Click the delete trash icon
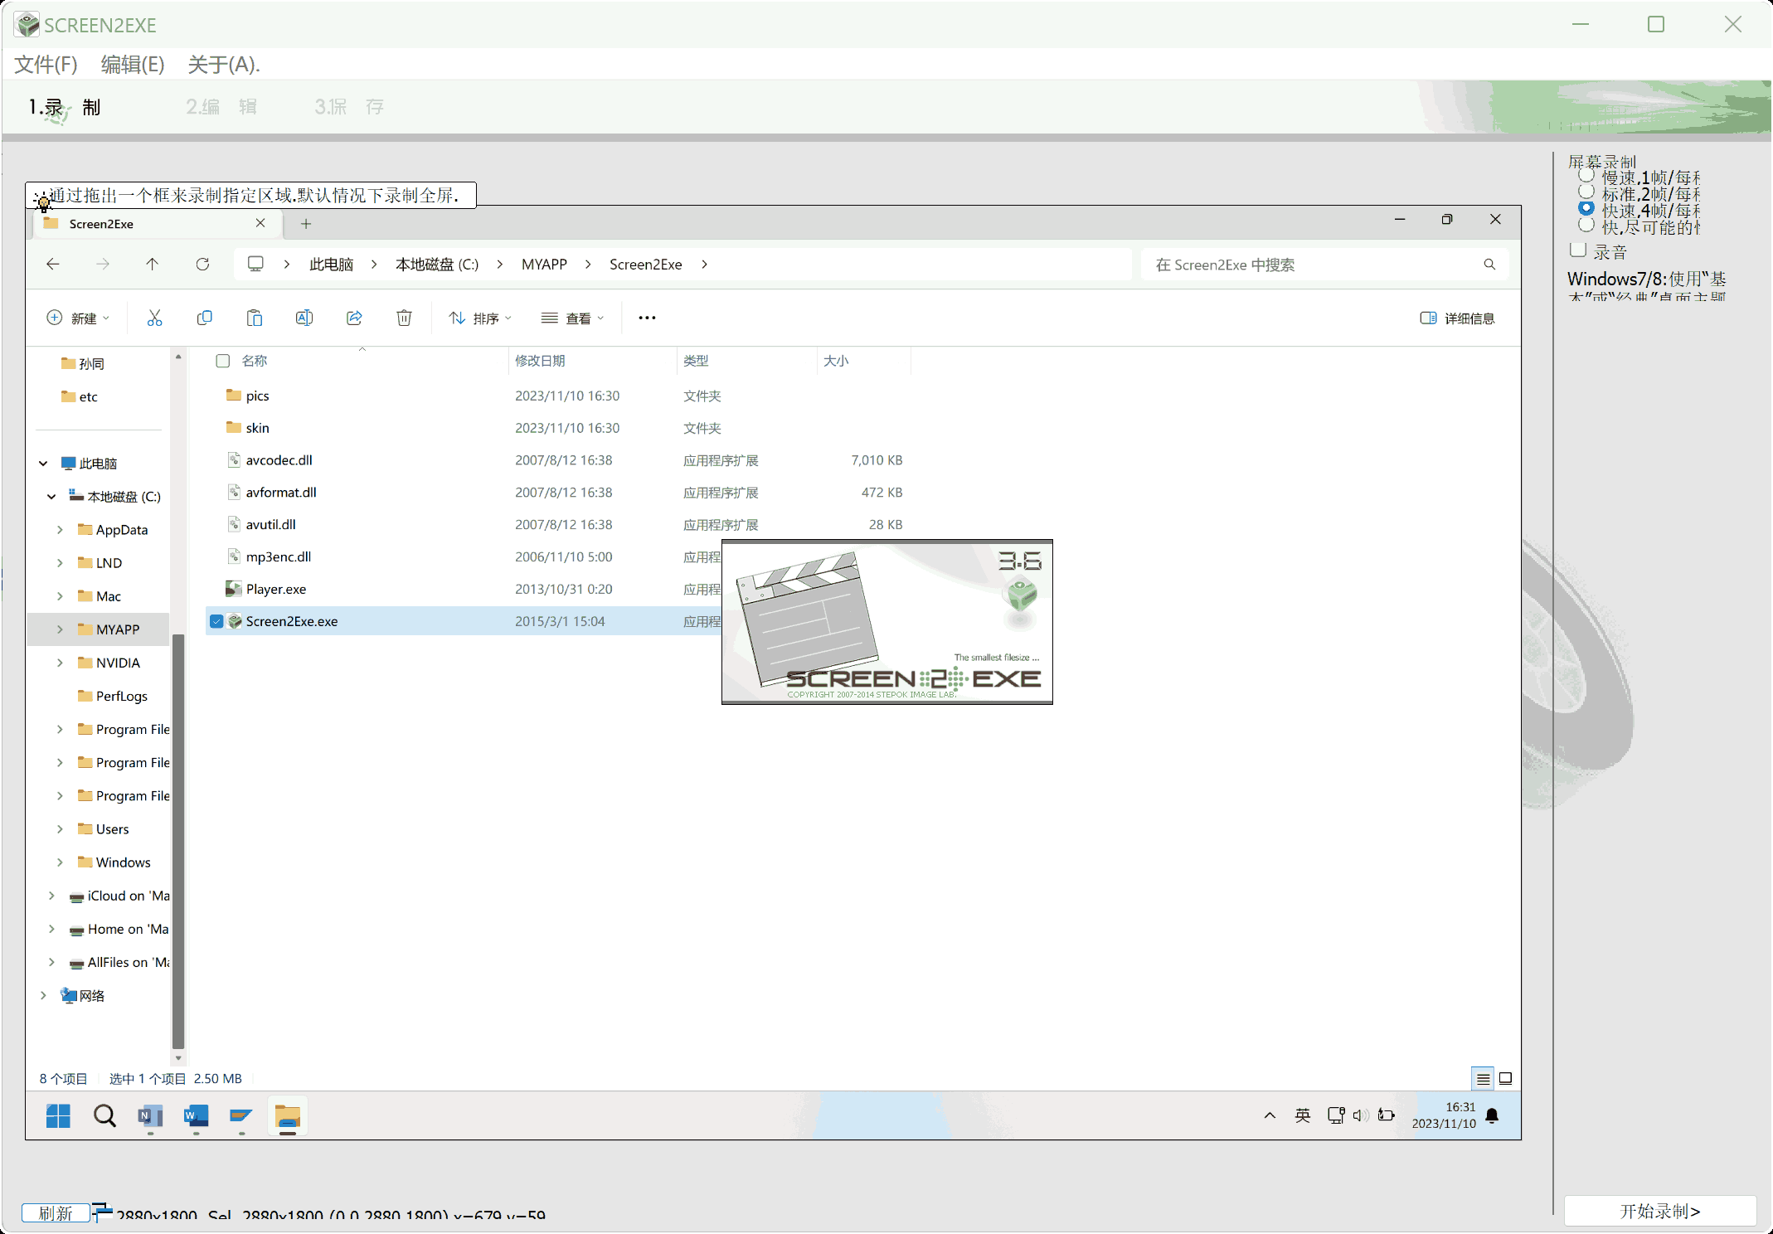Screen dimensions: 1773x1234 coord(404,318)
